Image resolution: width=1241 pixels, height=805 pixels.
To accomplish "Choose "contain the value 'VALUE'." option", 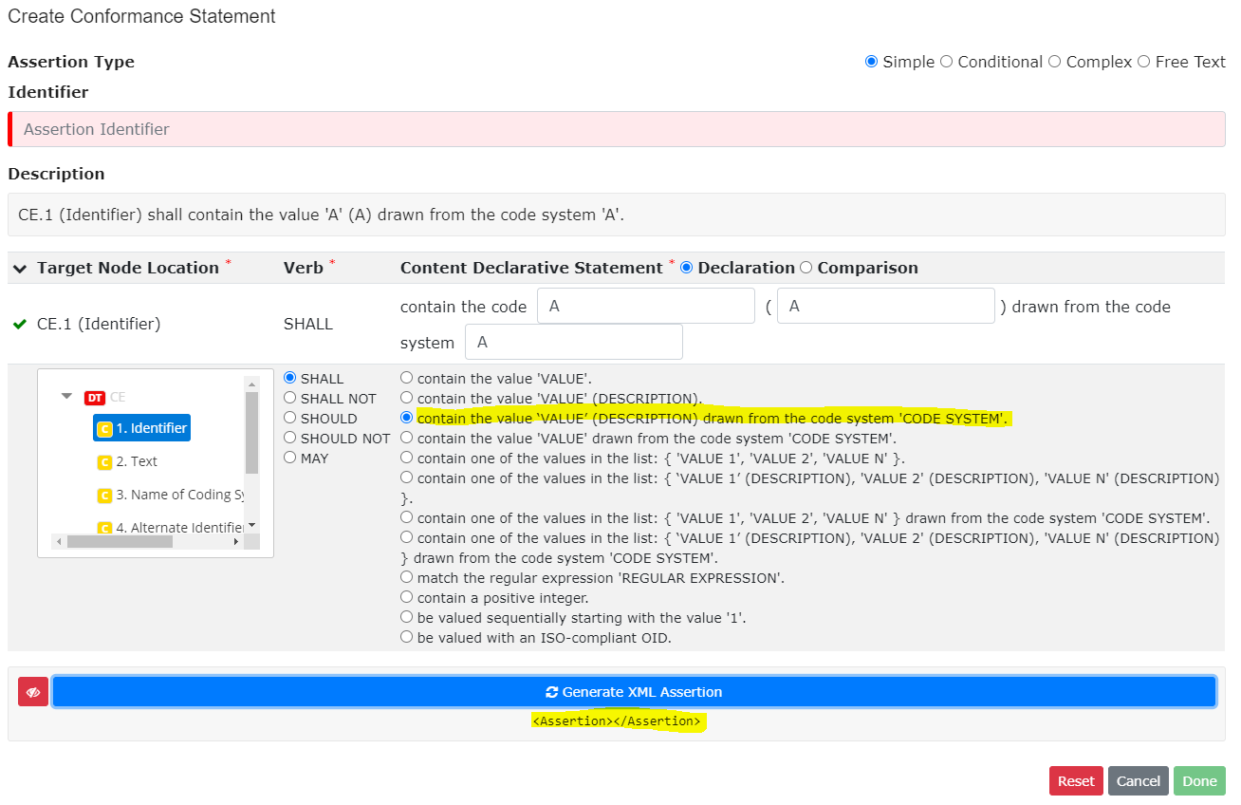I will [x=407, y=378].
